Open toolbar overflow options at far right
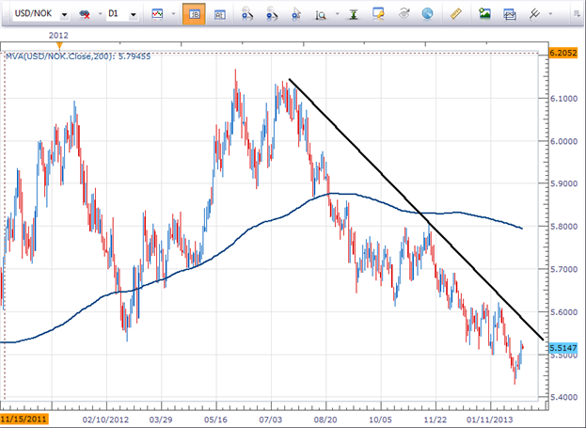 tap(577, 14)
